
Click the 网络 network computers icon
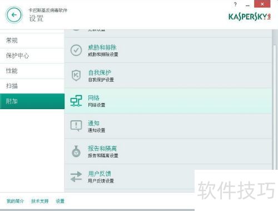(x=76, y=101)
